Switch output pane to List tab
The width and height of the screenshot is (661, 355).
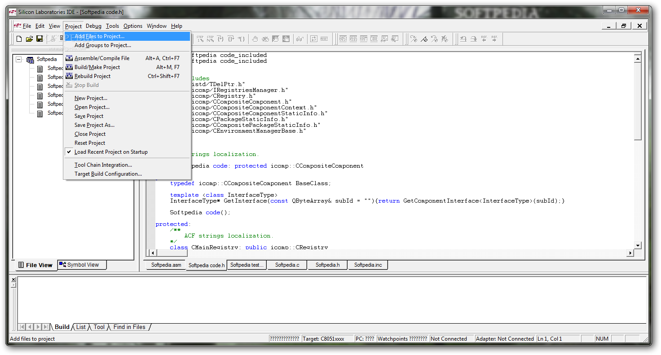(81, 327)
